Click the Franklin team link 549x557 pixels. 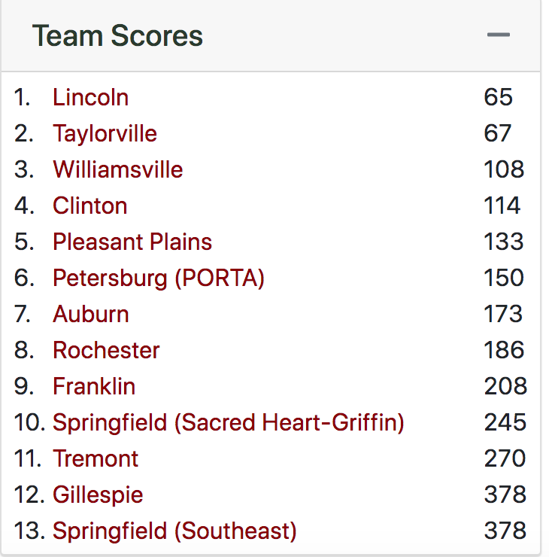point(94,386)
